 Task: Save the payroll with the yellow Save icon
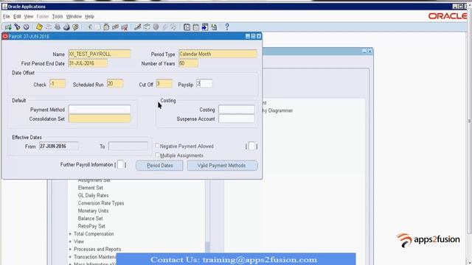tap(39, 27)
